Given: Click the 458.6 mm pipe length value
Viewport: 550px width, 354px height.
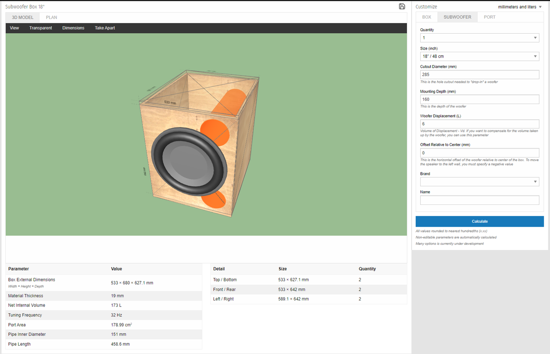Looking at the screenshot, I should (120, 344).
